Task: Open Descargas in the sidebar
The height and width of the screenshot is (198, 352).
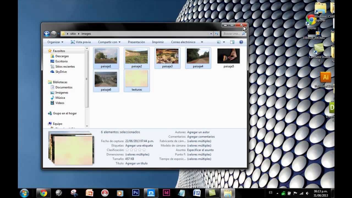Action: tap(62, 56)
